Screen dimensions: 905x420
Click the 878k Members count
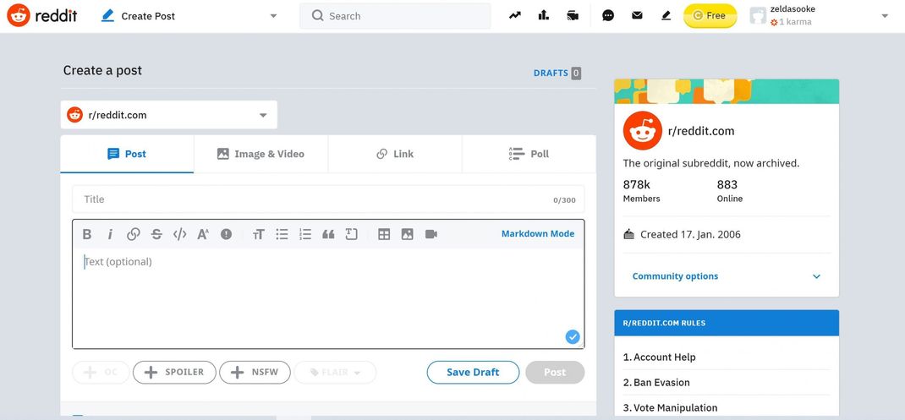[x=641, y=191]
